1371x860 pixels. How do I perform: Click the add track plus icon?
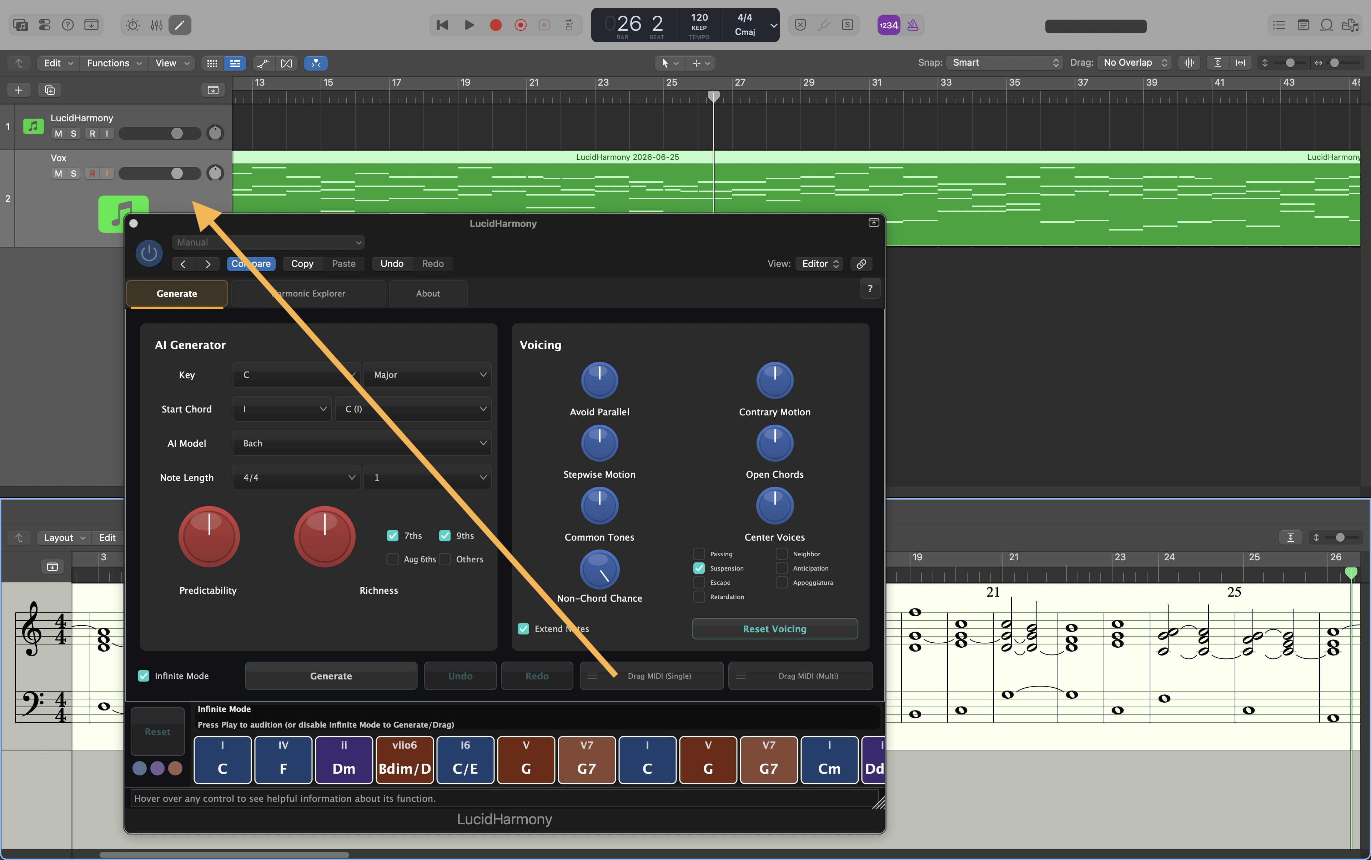[x=19, y=90]
